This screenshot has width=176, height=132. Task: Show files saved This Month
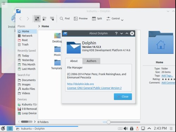pyautogui.click(x=27, y=64)
